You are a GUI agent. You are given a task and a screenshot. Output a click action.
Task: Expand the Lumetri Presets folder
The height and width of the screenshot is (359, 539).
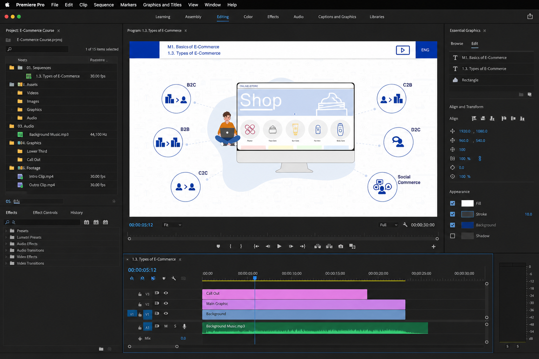(6, 237)
